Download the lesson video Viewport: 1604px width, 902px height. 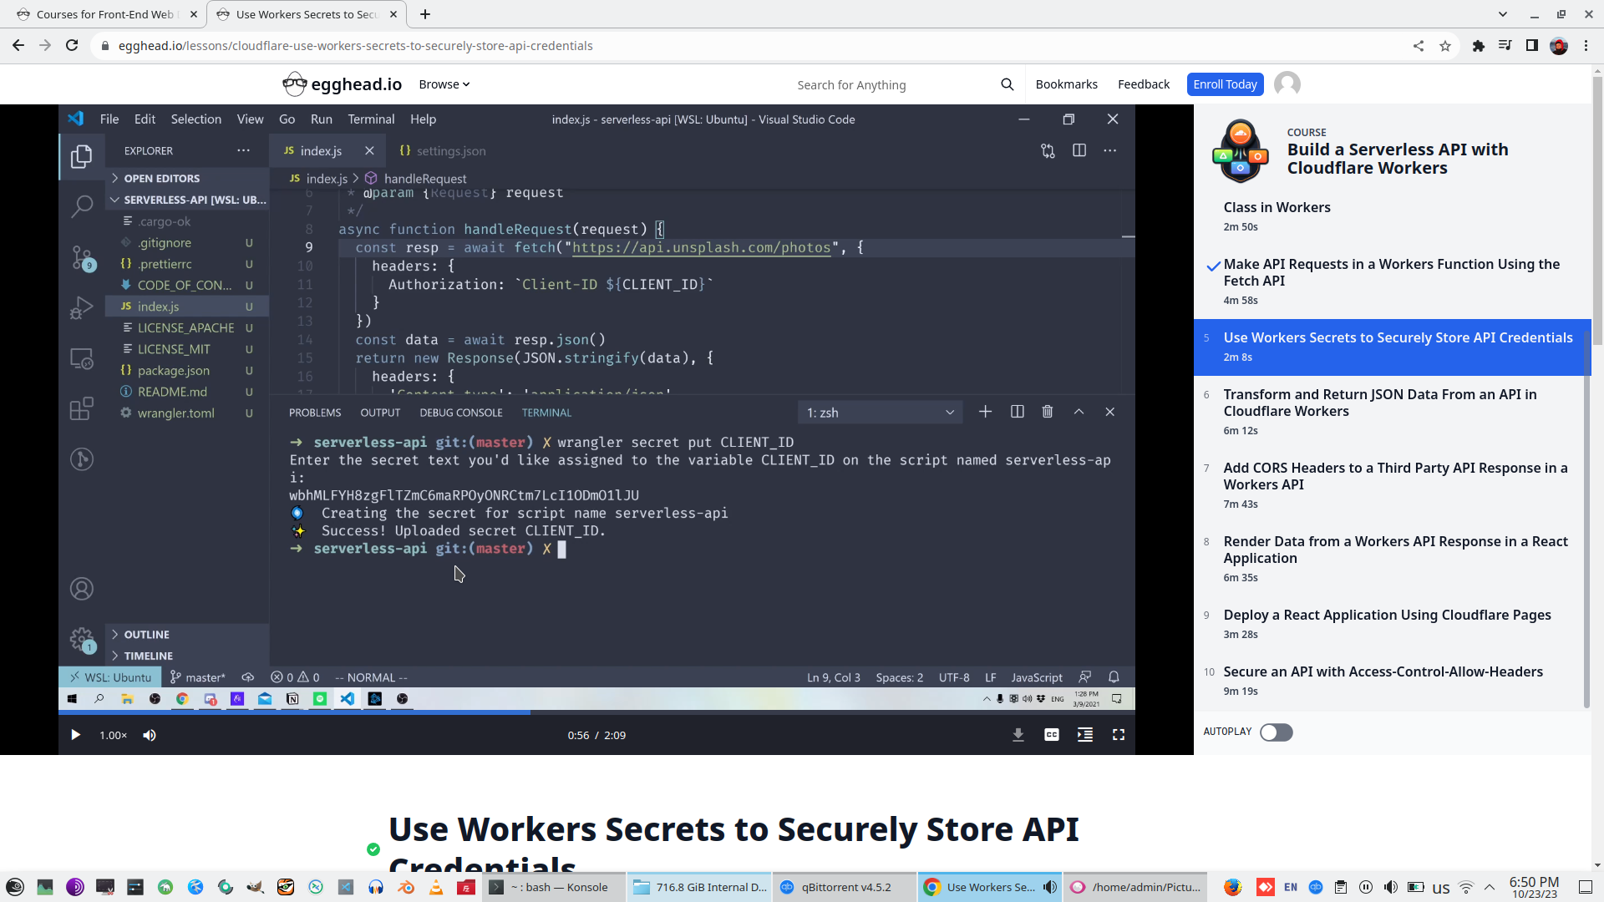click(1018, 735)
